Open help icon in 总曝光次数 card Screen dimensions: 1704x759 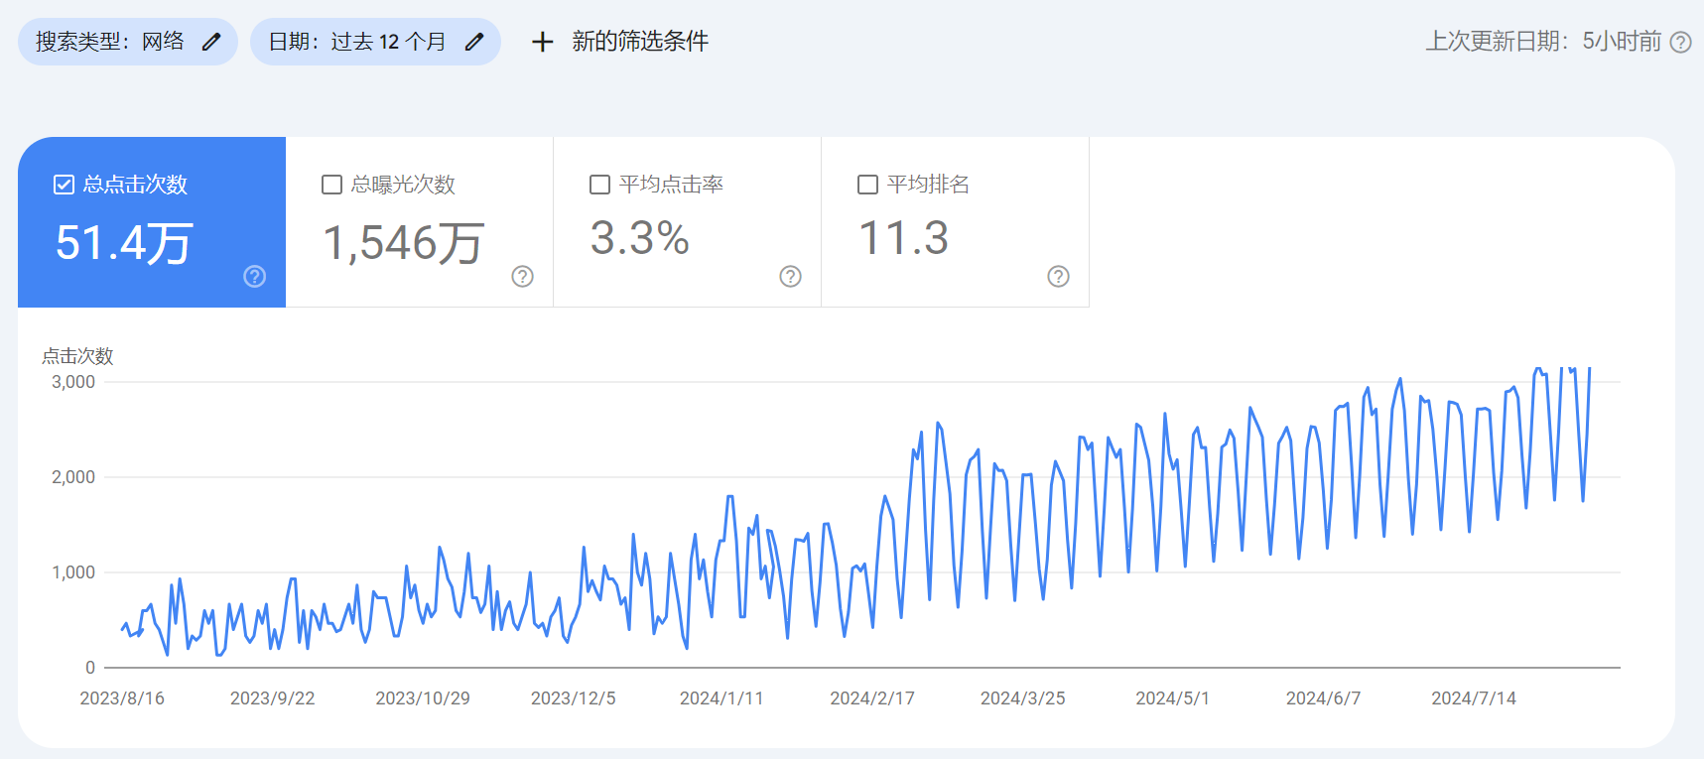point(523,277)
